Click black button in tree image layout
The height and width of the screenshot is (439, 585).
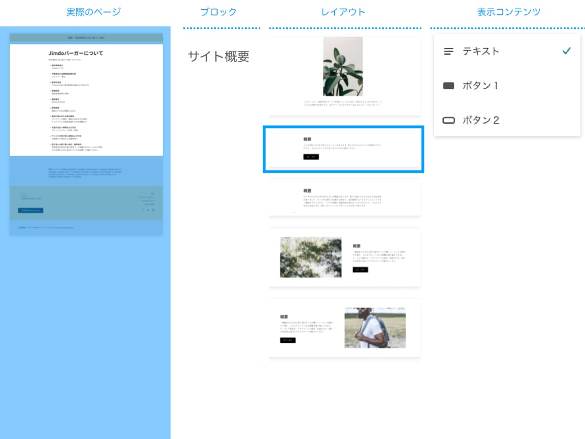tap(360, 270)
